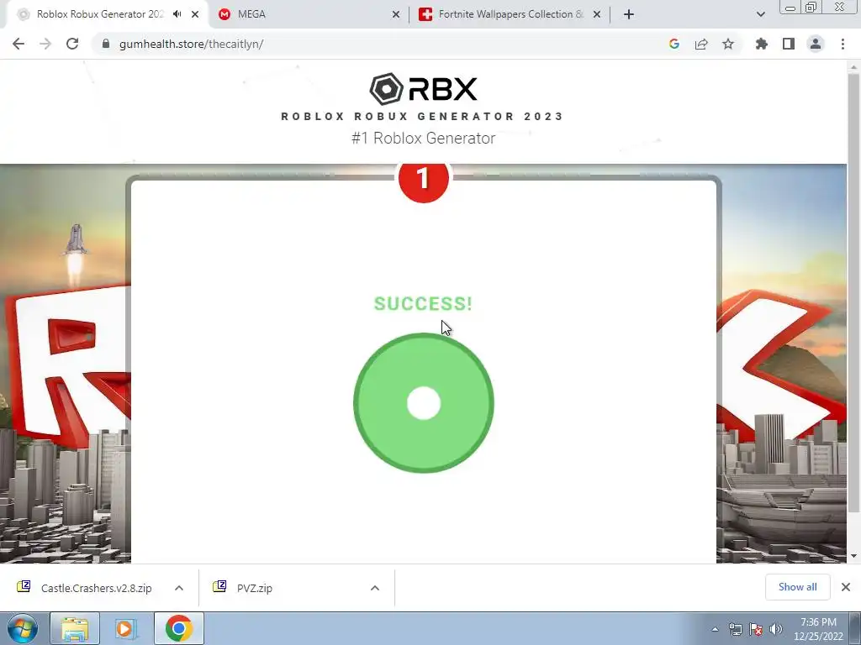Close the Roblox Robux Generator tab

195,14
